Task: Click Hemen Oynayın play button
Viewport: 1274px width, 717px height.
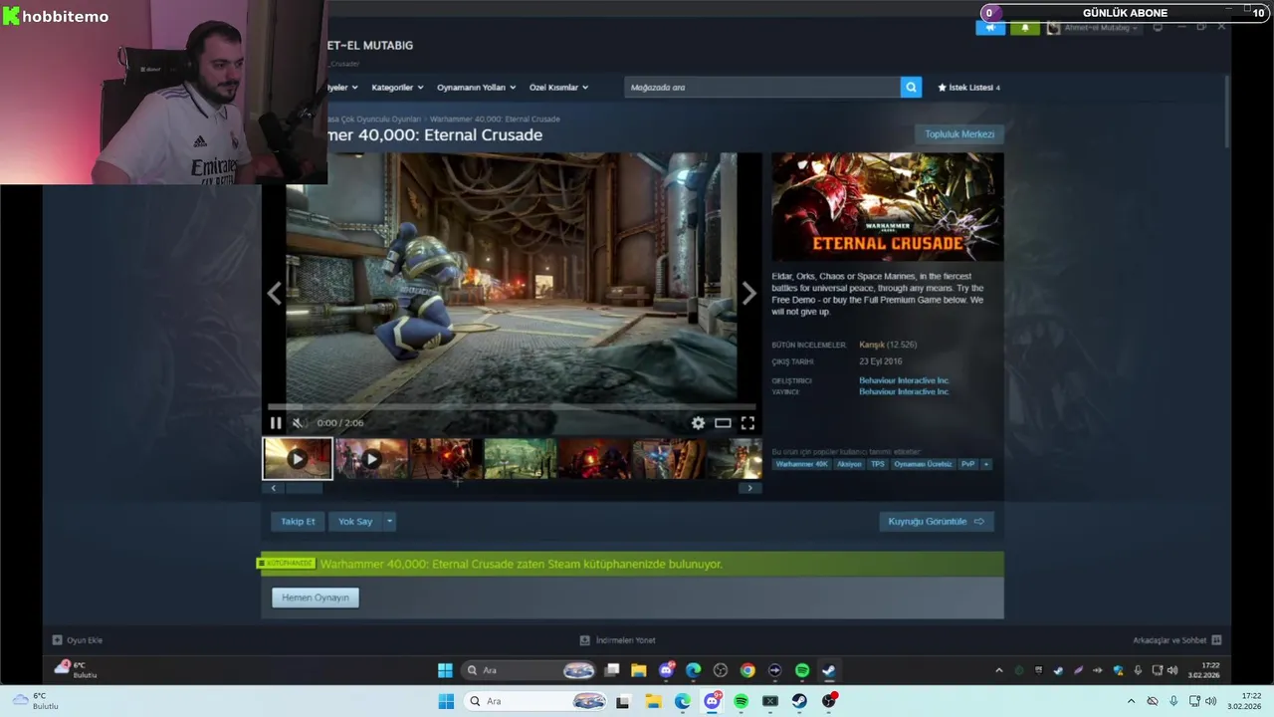Action: [x=316, y=597]
